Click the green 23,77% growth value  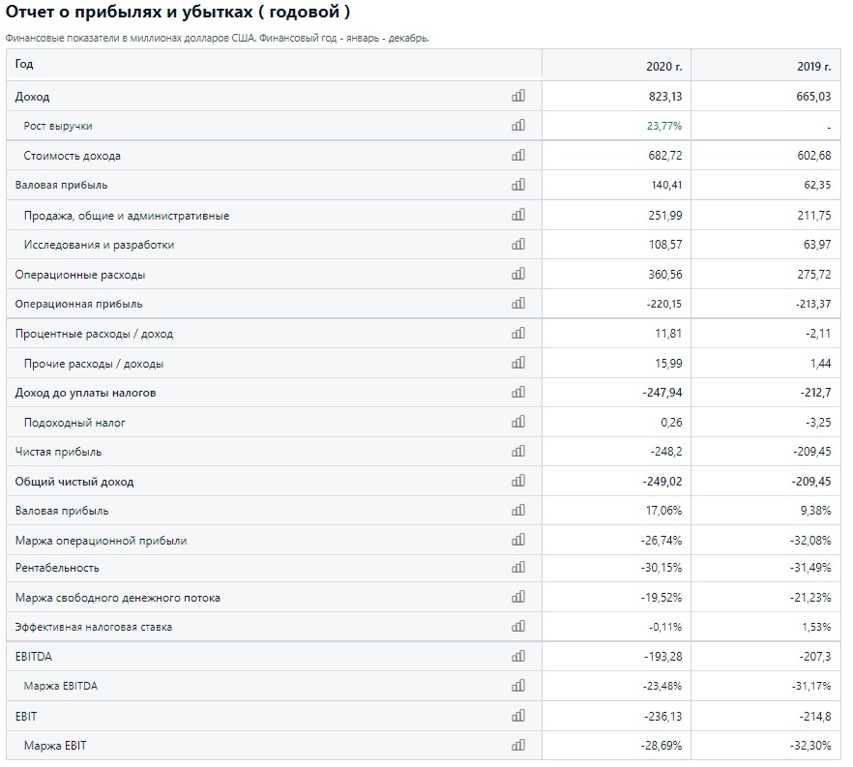pos(664,126)
